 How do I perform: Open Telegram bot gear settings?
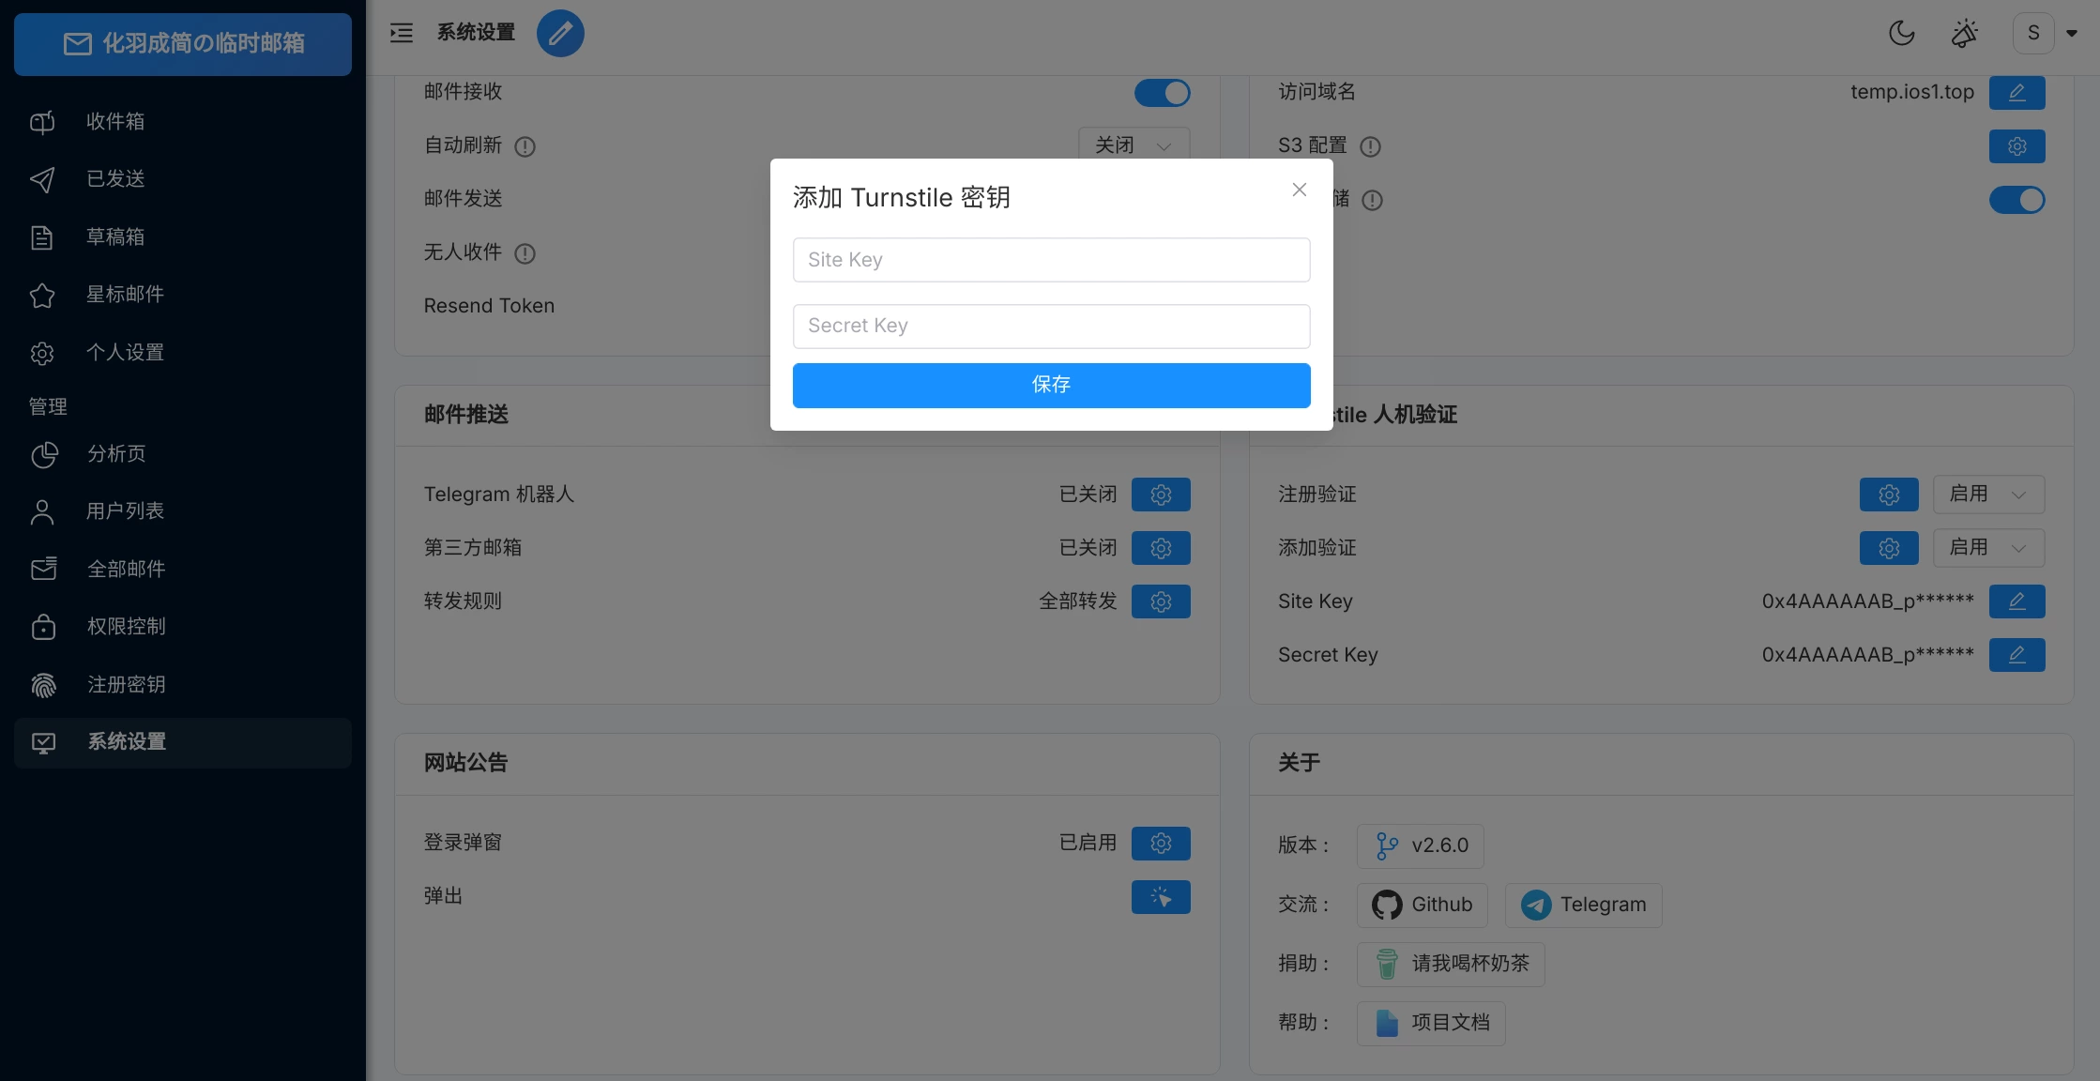coord(1161,495)
